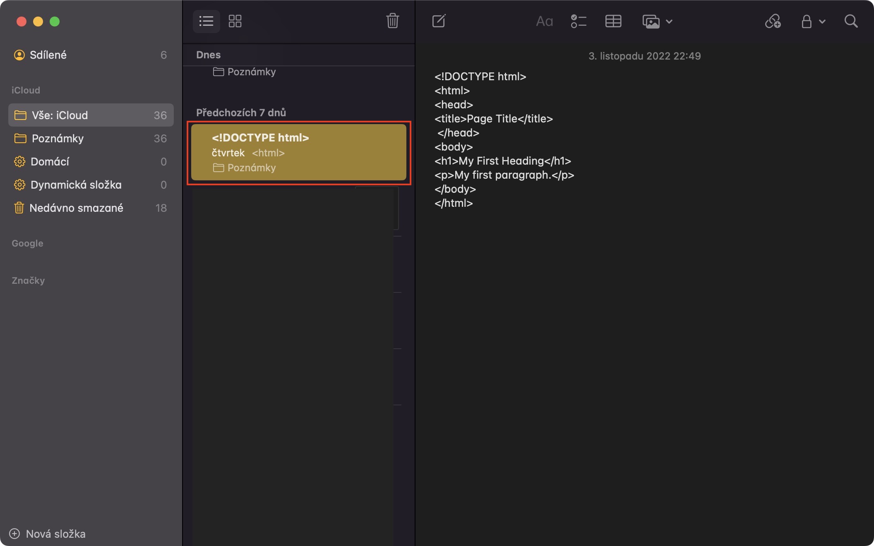Image resolution: width=874 pixels, height=546 pixels.
Task: Expand the media menu chevron
Action: (669, 22)
